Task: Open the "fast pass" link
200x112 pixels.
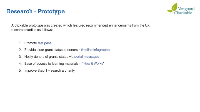Action: point(44,43)
